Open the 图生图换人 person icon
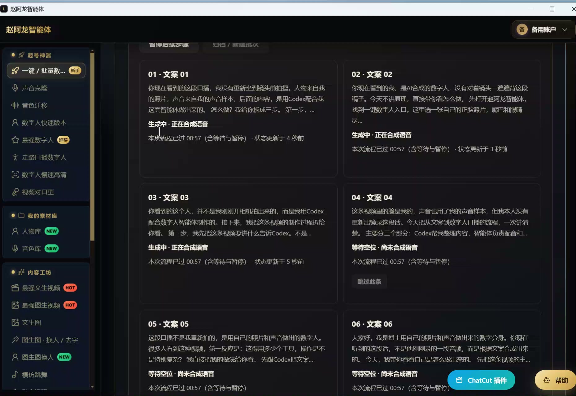 (15, 357)
